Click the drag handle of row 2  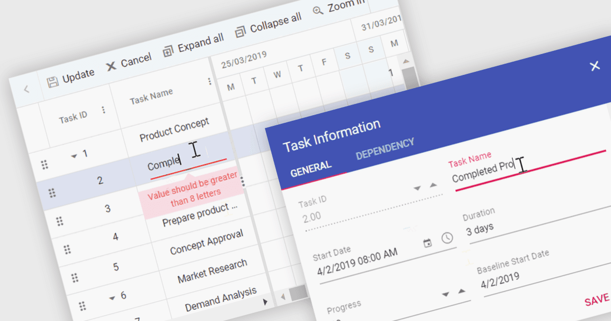coord(52,193)
